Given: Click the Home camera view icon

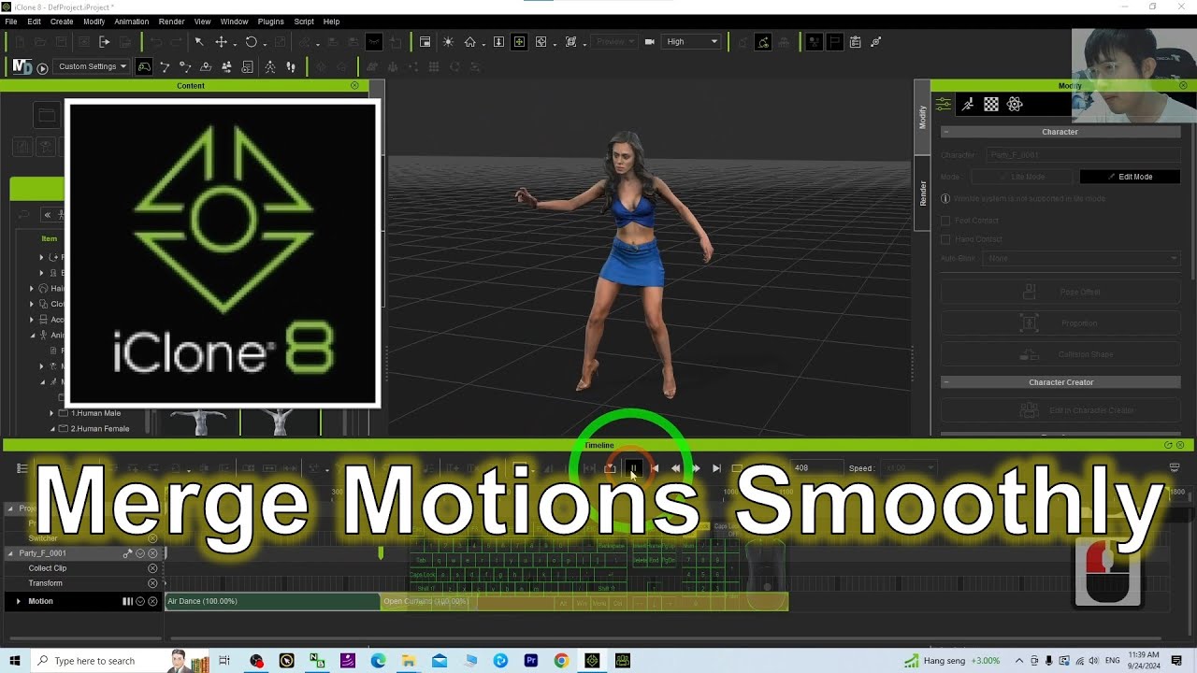Looking at the screenshot, I should (470, 42).
